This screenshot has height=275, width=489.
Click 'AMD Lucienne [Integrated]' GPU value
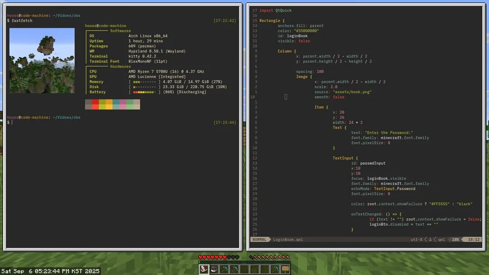click(x=157, y=77)
